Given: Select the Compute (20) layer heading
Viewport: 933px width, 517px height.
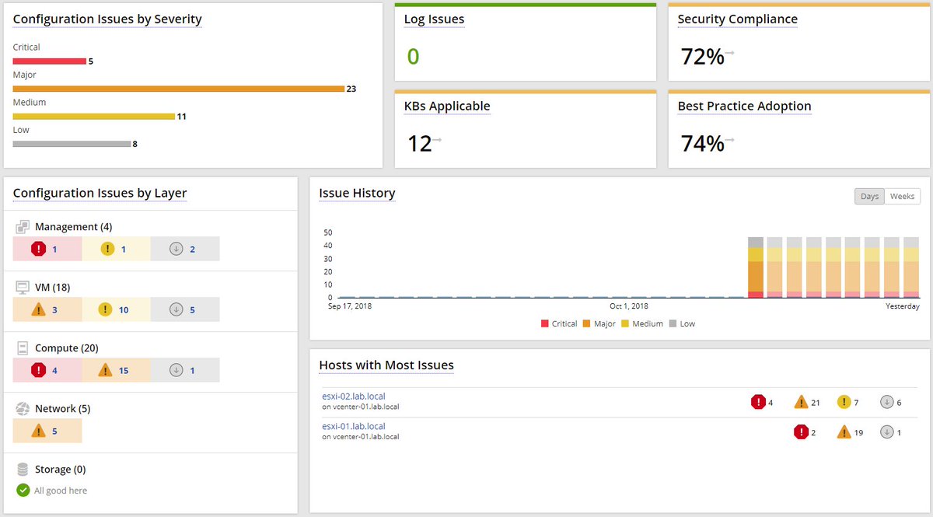Looking at the screenshot, I should point(67,348).
